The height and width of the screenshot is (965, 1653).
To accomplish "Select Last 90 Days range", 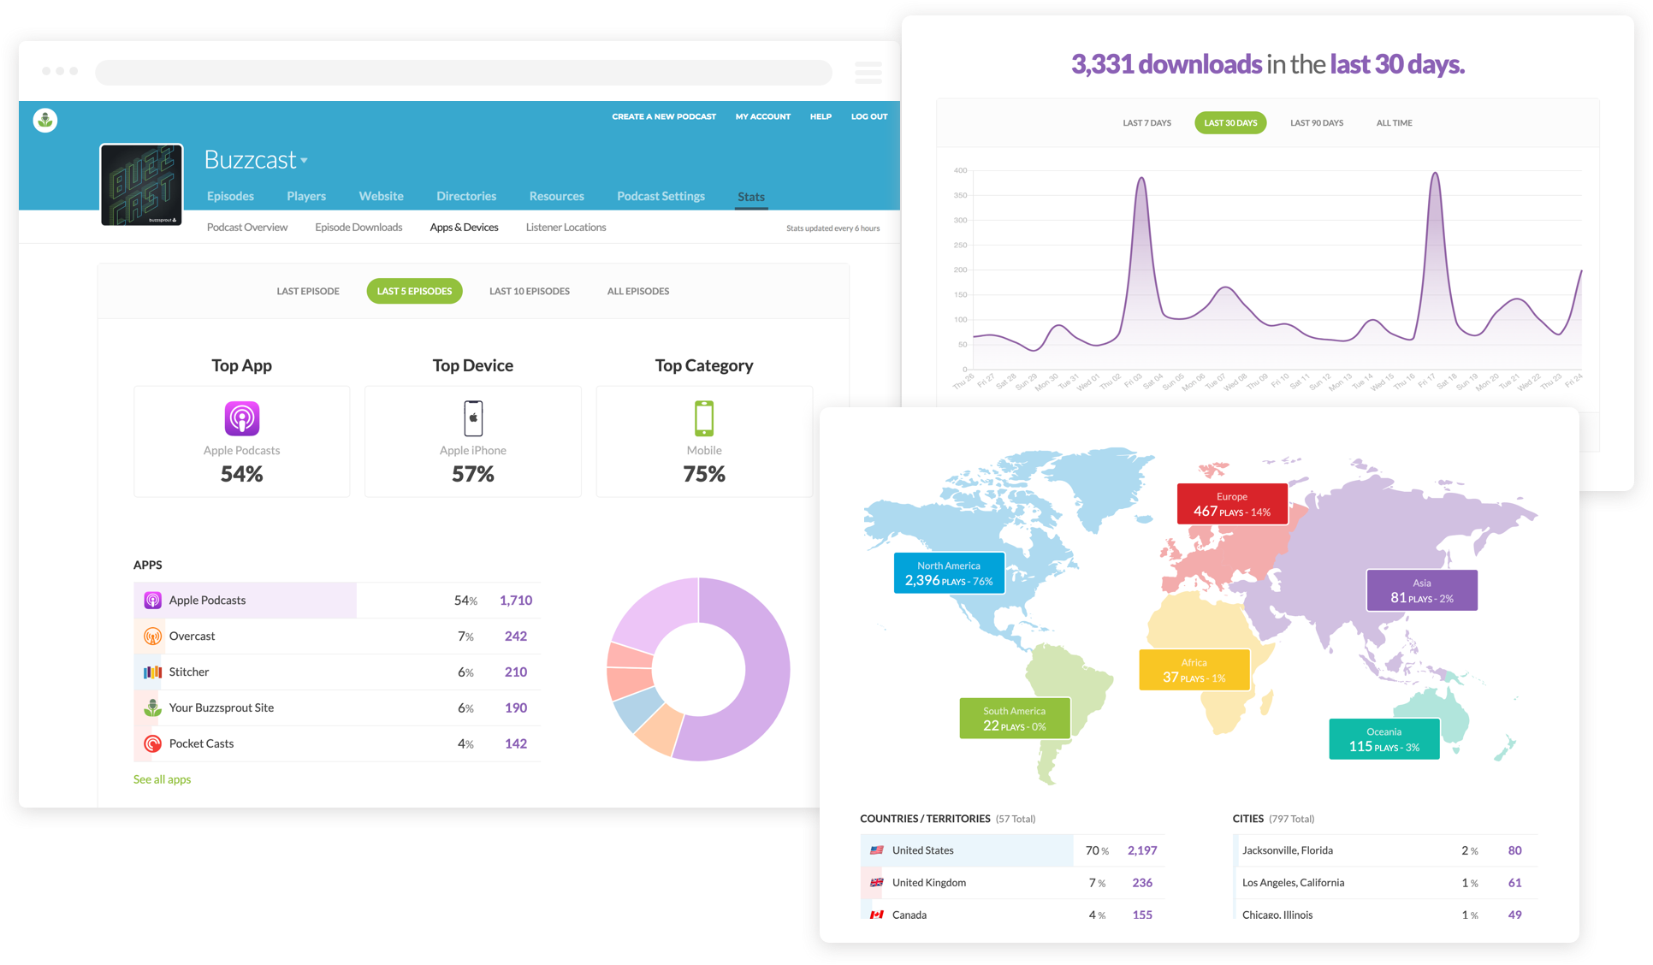I will [1317, 123].
